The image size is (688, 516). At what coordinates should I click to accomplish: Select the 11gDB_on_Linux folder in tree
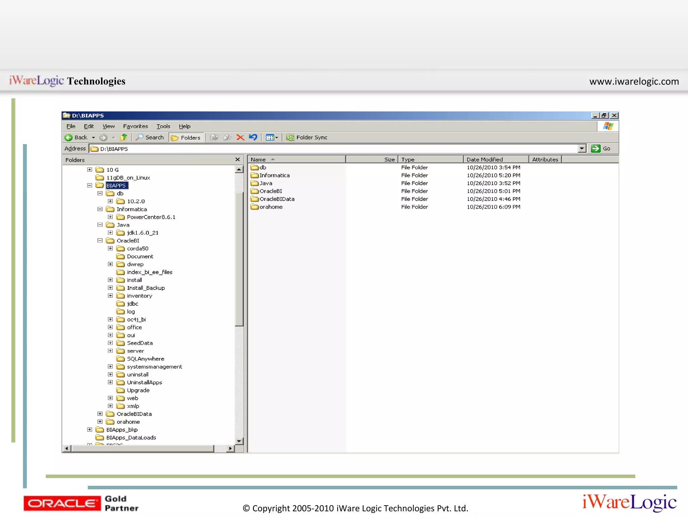coord(123,178)
